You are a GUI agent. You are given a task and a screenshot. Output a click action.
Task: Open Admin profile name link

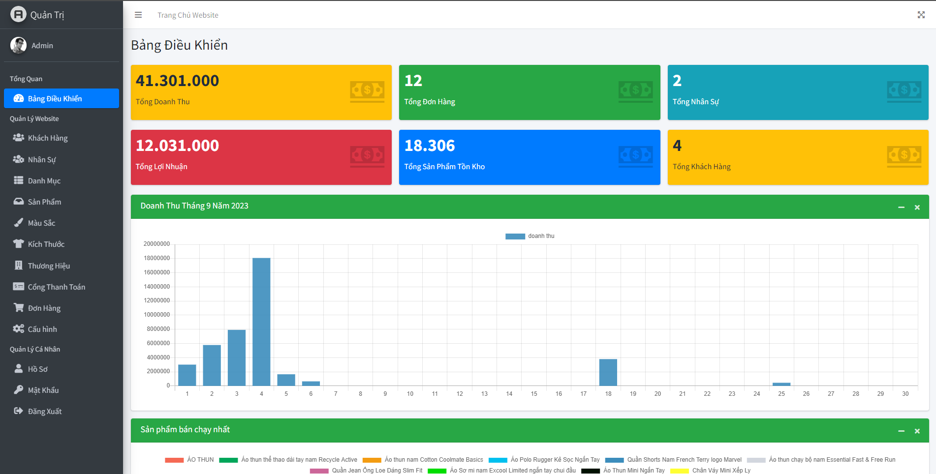[42, 45]
